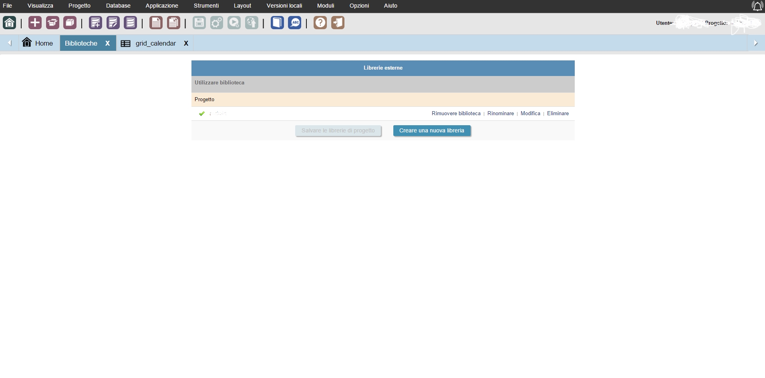Click the plus icon for new project
The image size is (765, 378).
point(35,23)
